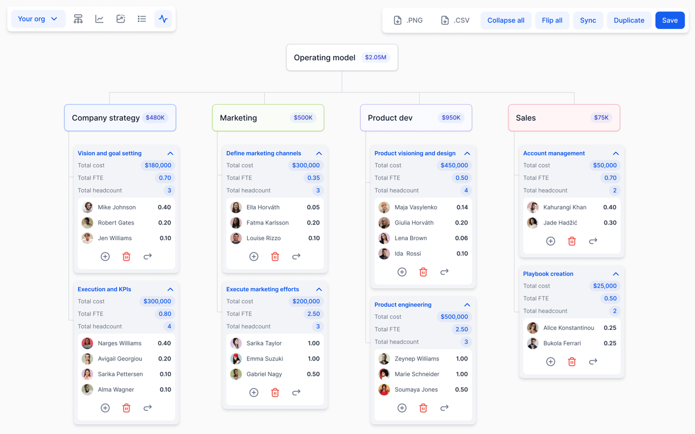Download the .CSV export
Viewport: 695px width, 434px height.
click(455, 20)
